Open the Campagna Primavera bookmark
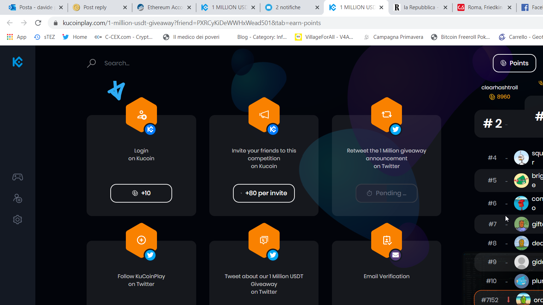The image size is (543, 305). point(393,37)
